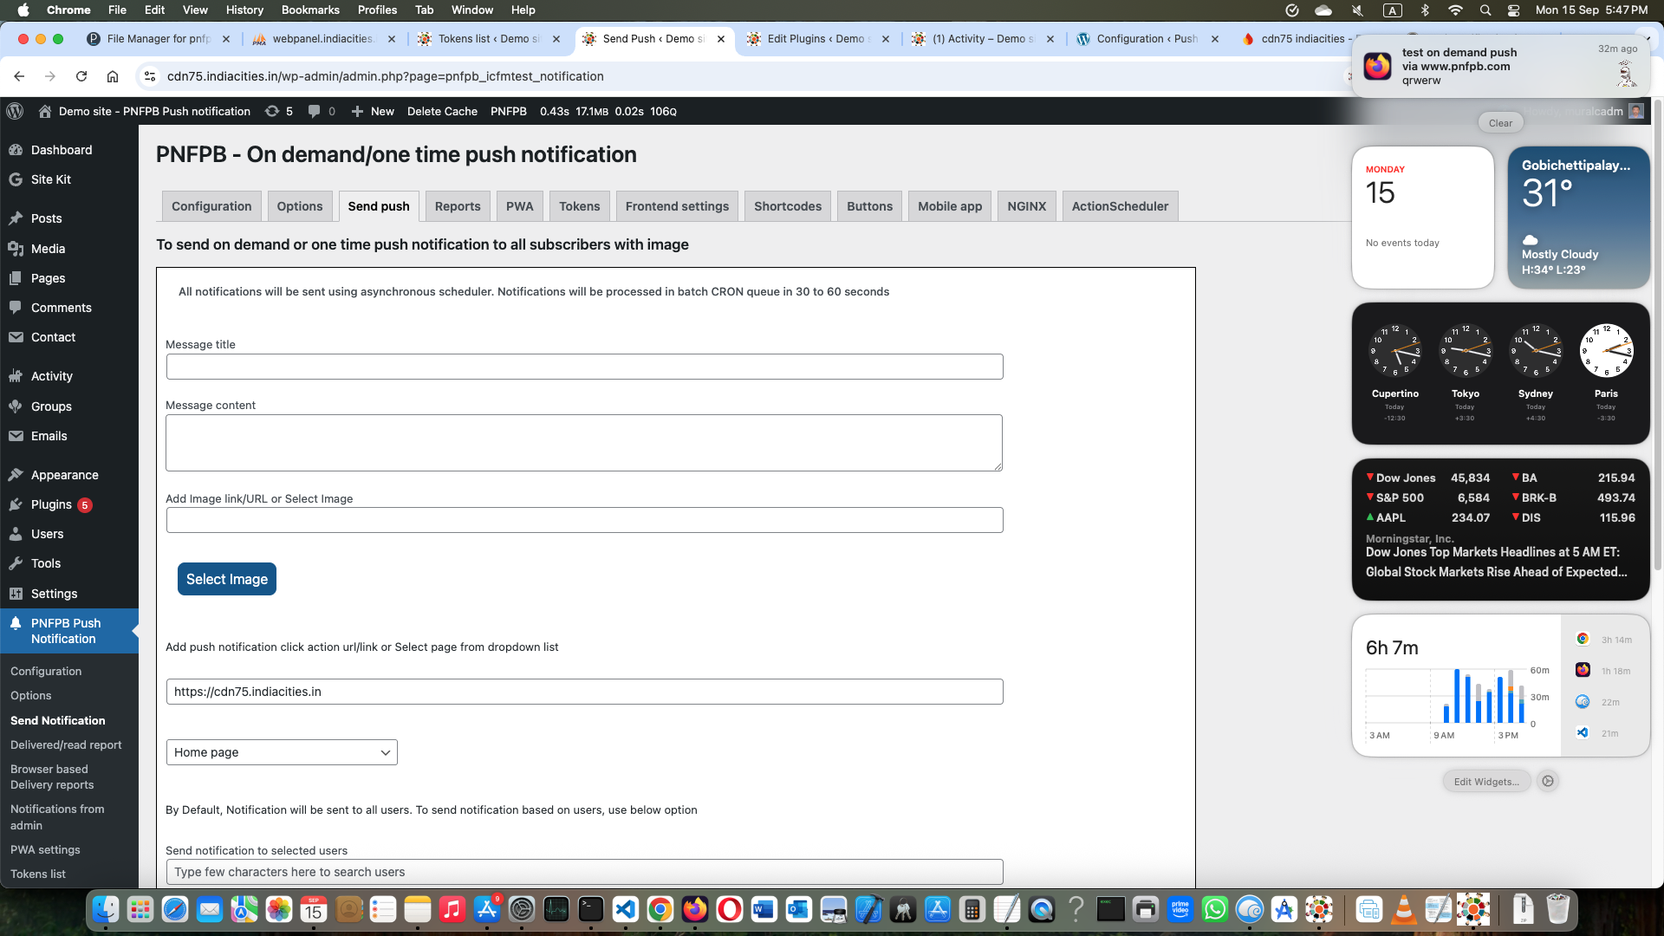This screenshot has width=1664, height=936.
Task: Click the Delete Cache link
Action: click(442, 111)
